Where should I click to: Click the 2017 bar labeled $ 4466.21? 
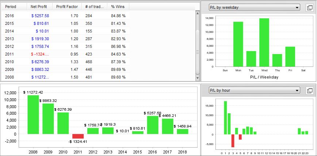(x=168, y=126)
